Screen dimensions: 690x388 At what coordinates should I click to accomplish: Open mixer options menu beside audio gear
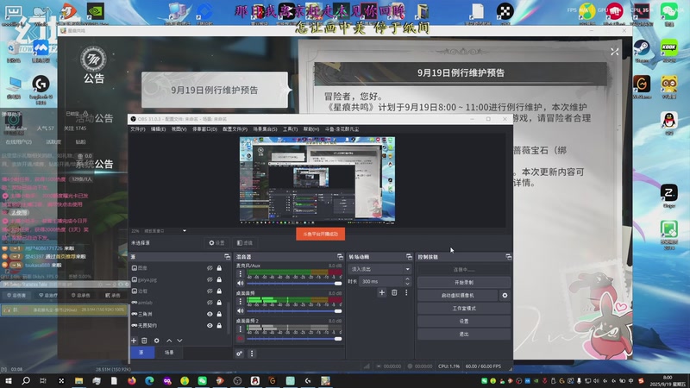click(x=252, y=354)
